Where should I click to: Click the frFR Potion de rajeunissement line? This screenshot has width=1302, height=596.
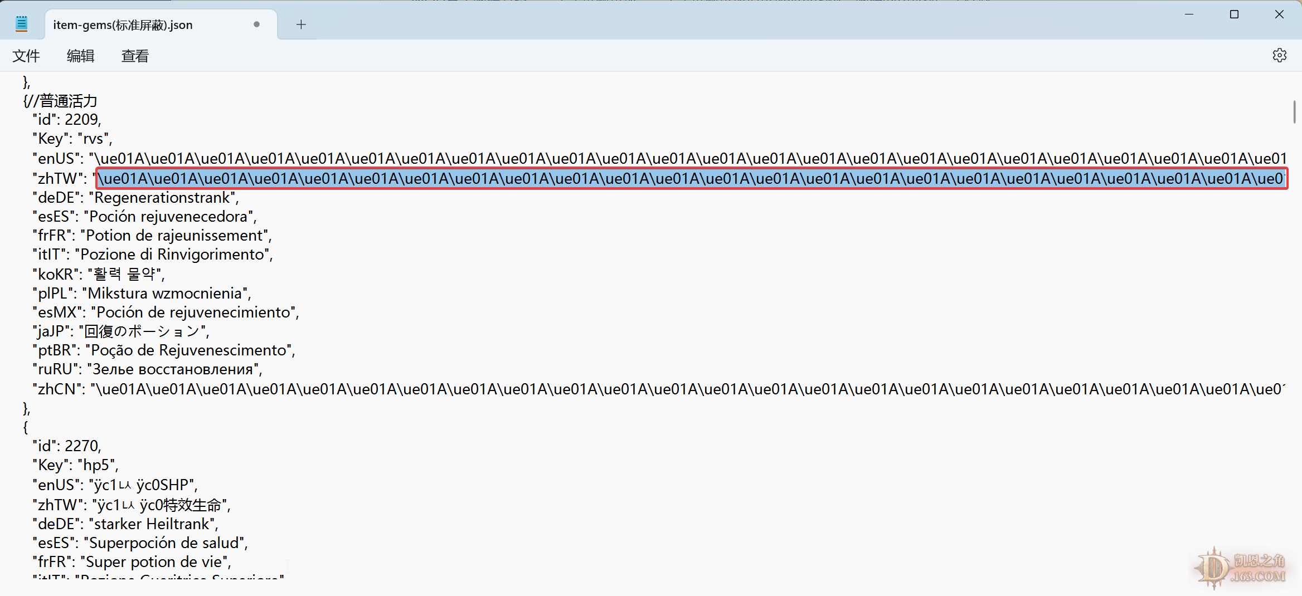tap(152, 236)
